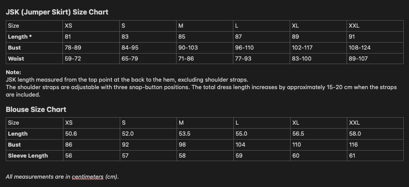
Task: Select the JSK length cell showing 91
Action: coord(352,37)
